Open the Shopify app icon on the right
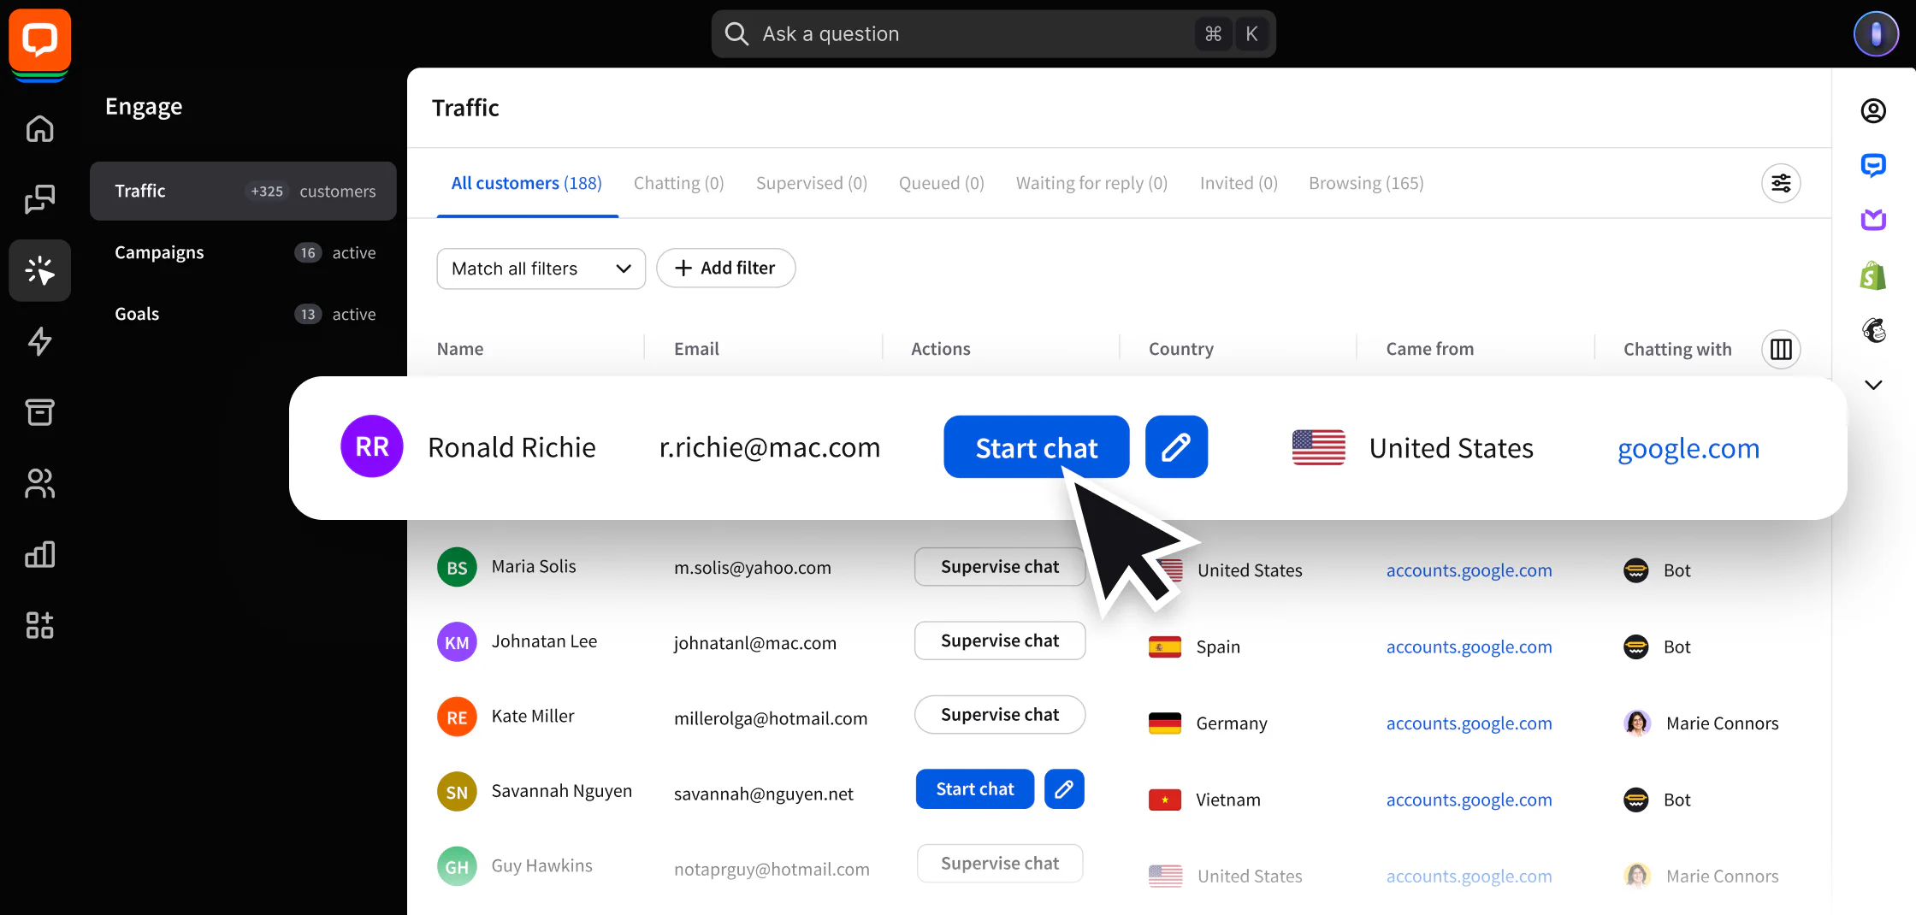 pos(1873,275)
